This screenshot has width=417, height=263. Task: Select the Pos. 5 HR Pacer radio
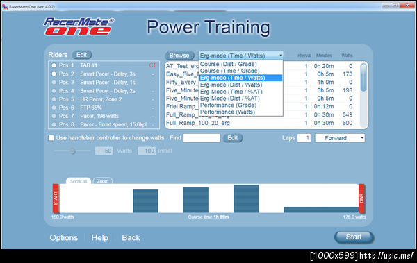point(54,99)
